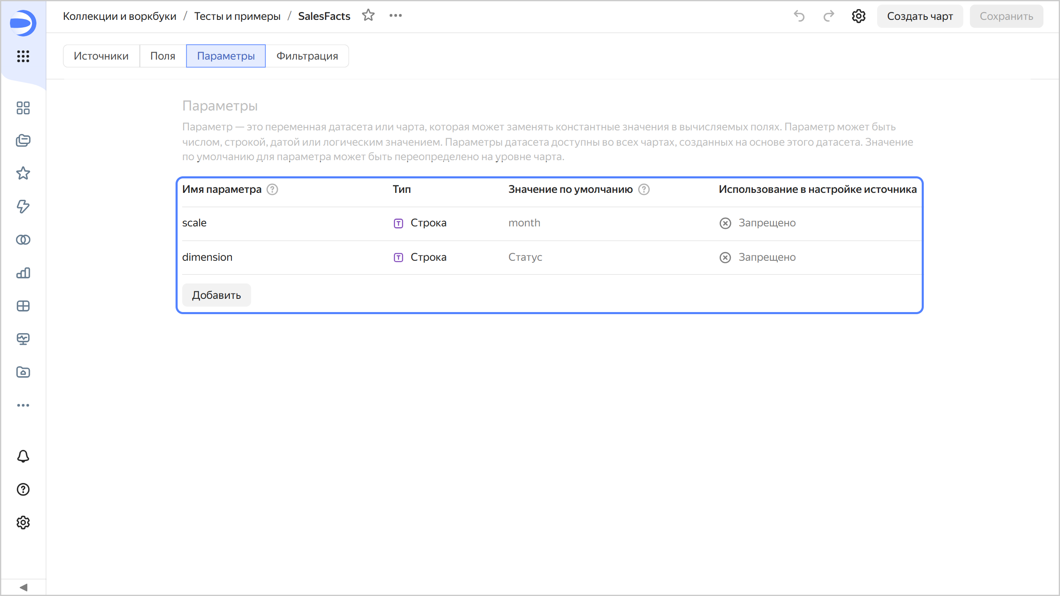The width and height of the screenshot is (1060, 596).
Task: Open the charts section in the sidebar
Action: [x=23, y=273]
